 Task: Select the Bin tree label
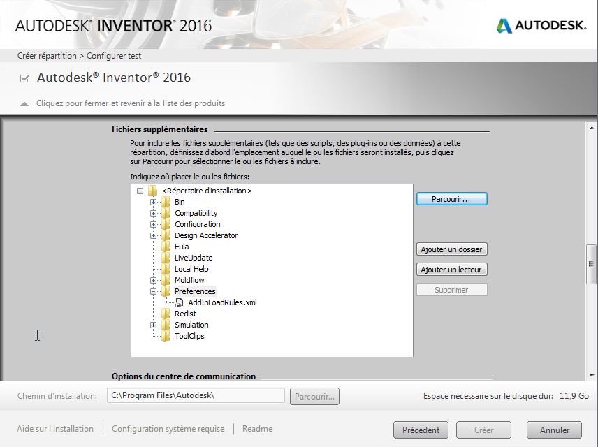[x=180, y=202]
